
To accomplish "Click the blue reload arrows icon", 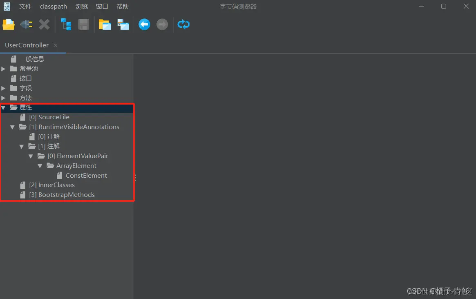I will 183,25.
